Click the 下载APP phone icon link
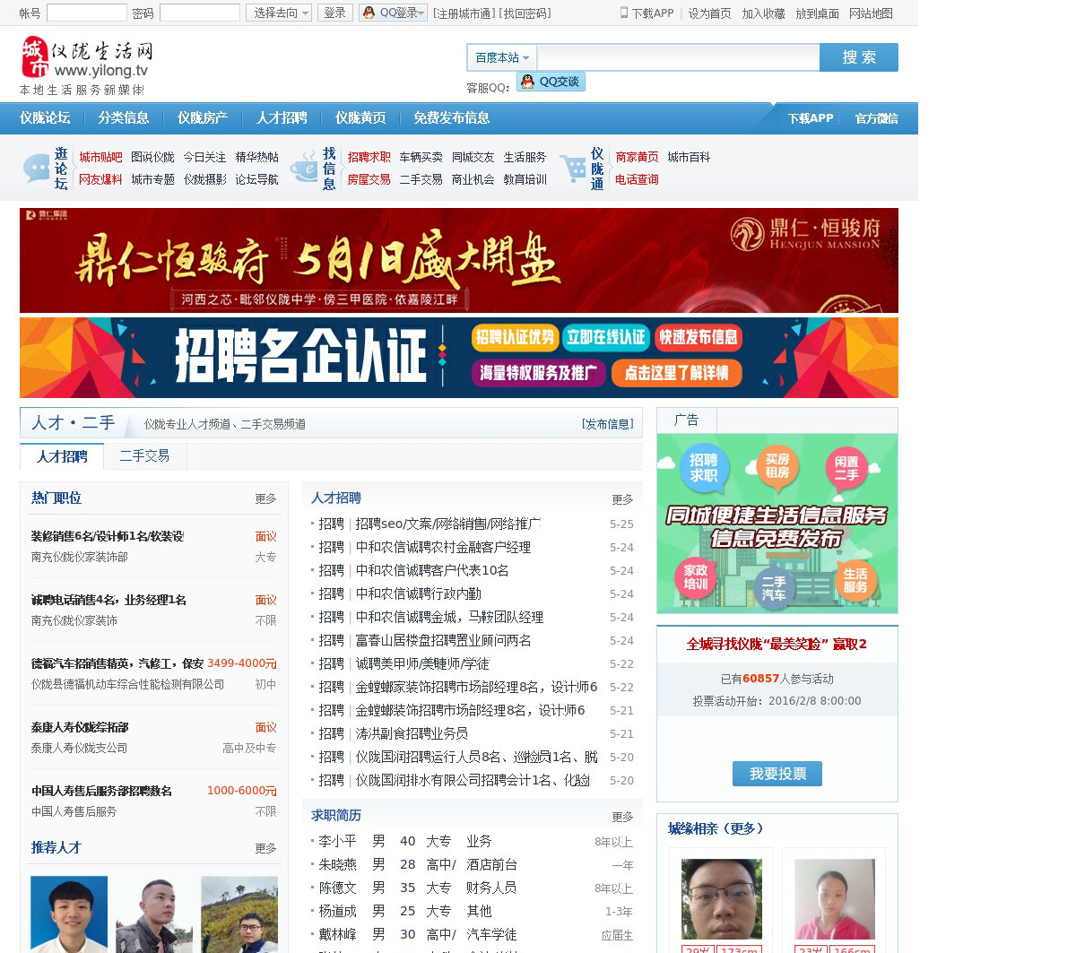This screenshot has width=1076, height=953. [x=646, y=13]
